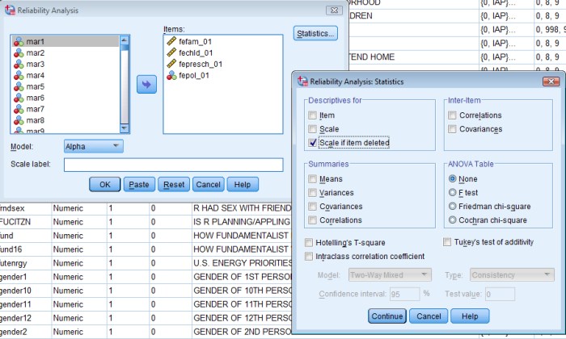Select the mar1 nominal variable icon

click(x=19, y=41)
